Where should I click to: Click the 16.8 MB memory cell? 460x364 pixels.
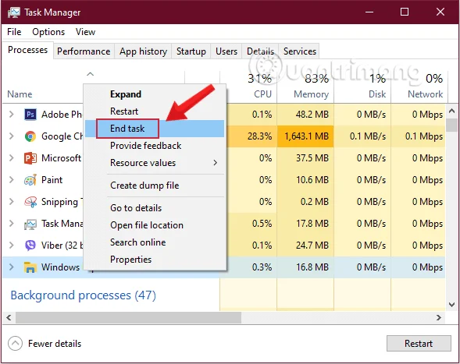[305, 267]
